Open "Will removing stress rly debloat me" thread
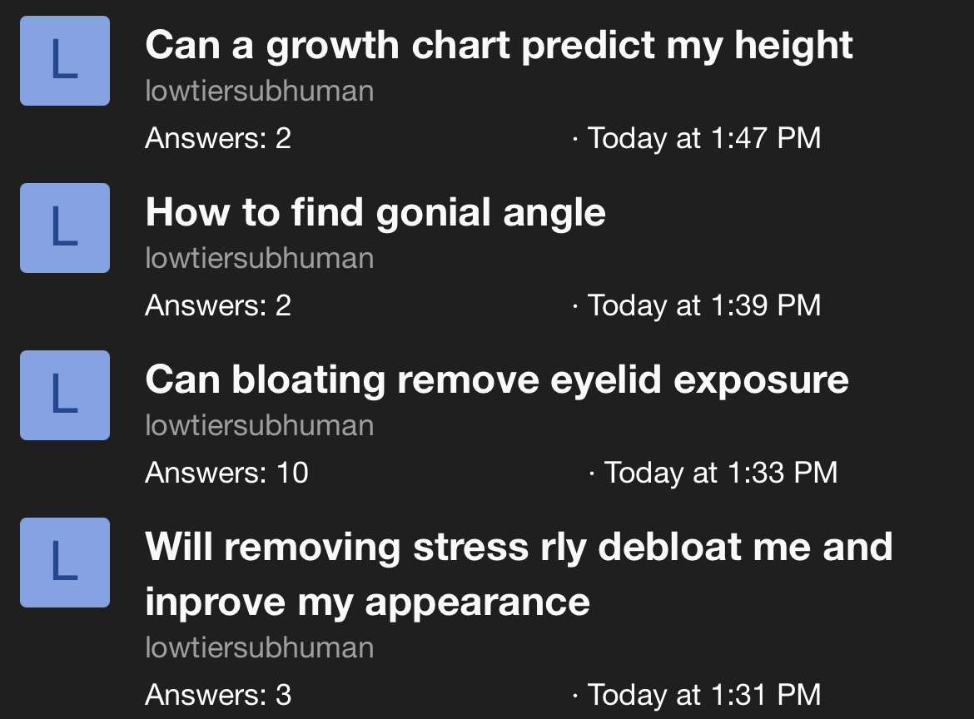The width and height of the screenshot is (974, 719). pyautogui.click(x=519, y=574)
